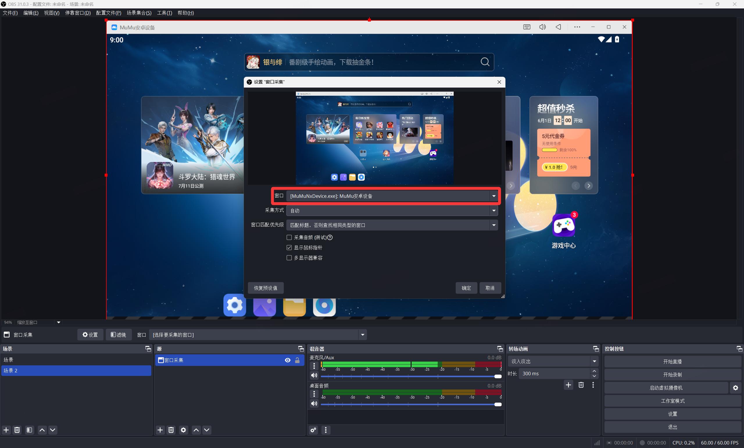
Task: Hide 窗口采集 source with eye icon
Action: pyautogui.click(x=288, y=360)
